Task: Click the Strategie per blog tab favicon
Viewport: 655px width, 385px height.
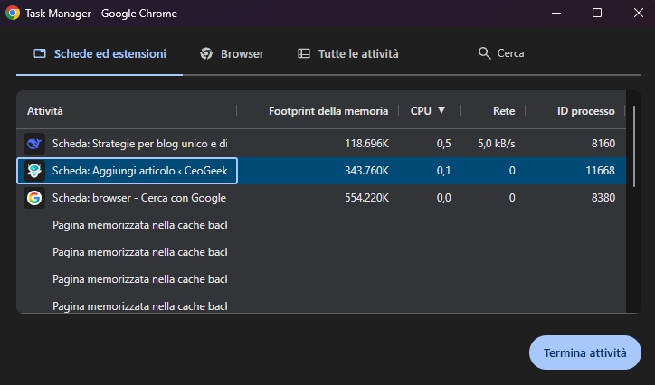Action: pos(34,144)
